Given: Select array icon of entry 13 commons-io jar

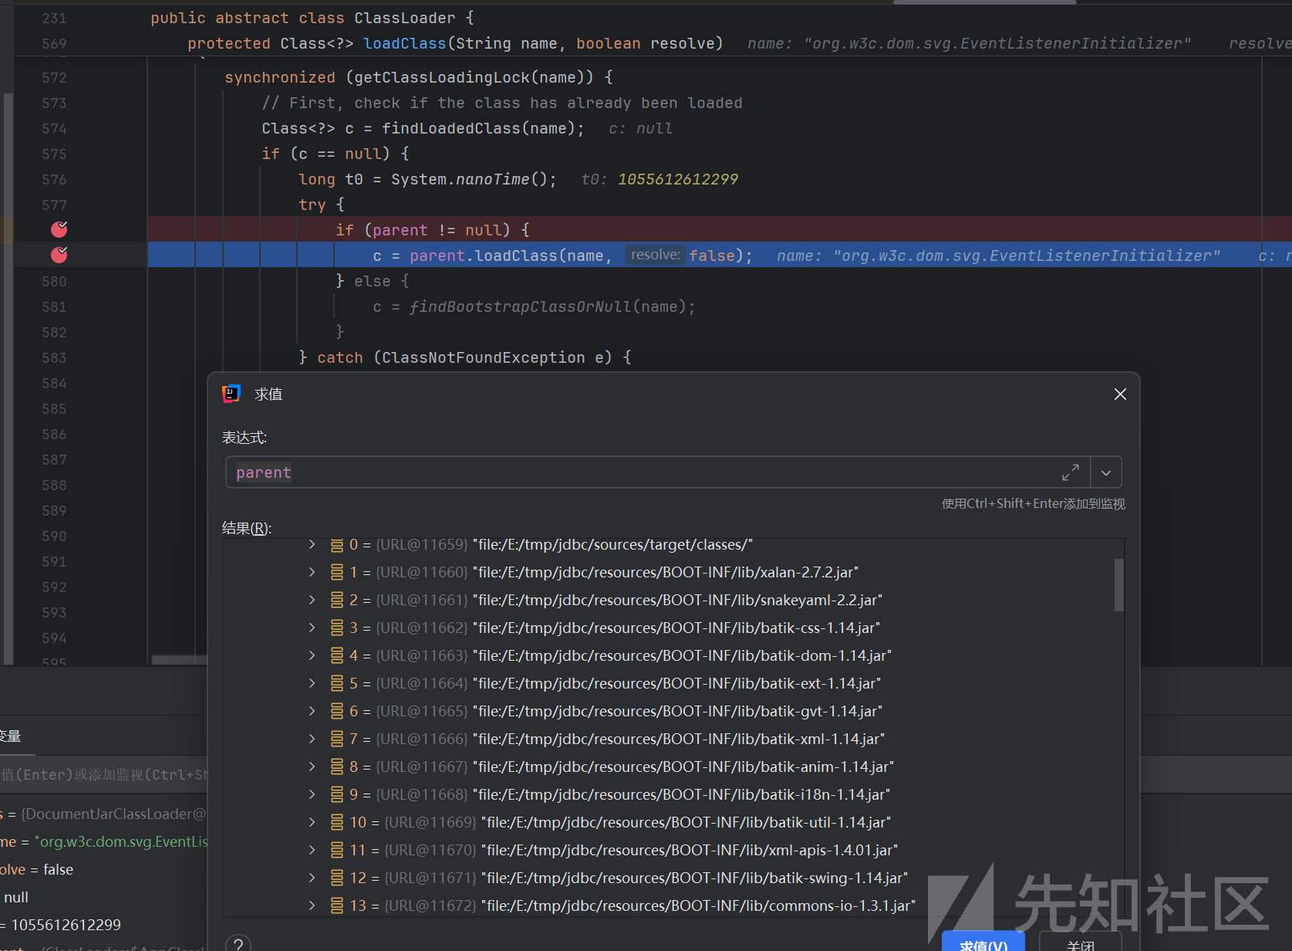Looking at the screenshot, I should 337,905.
